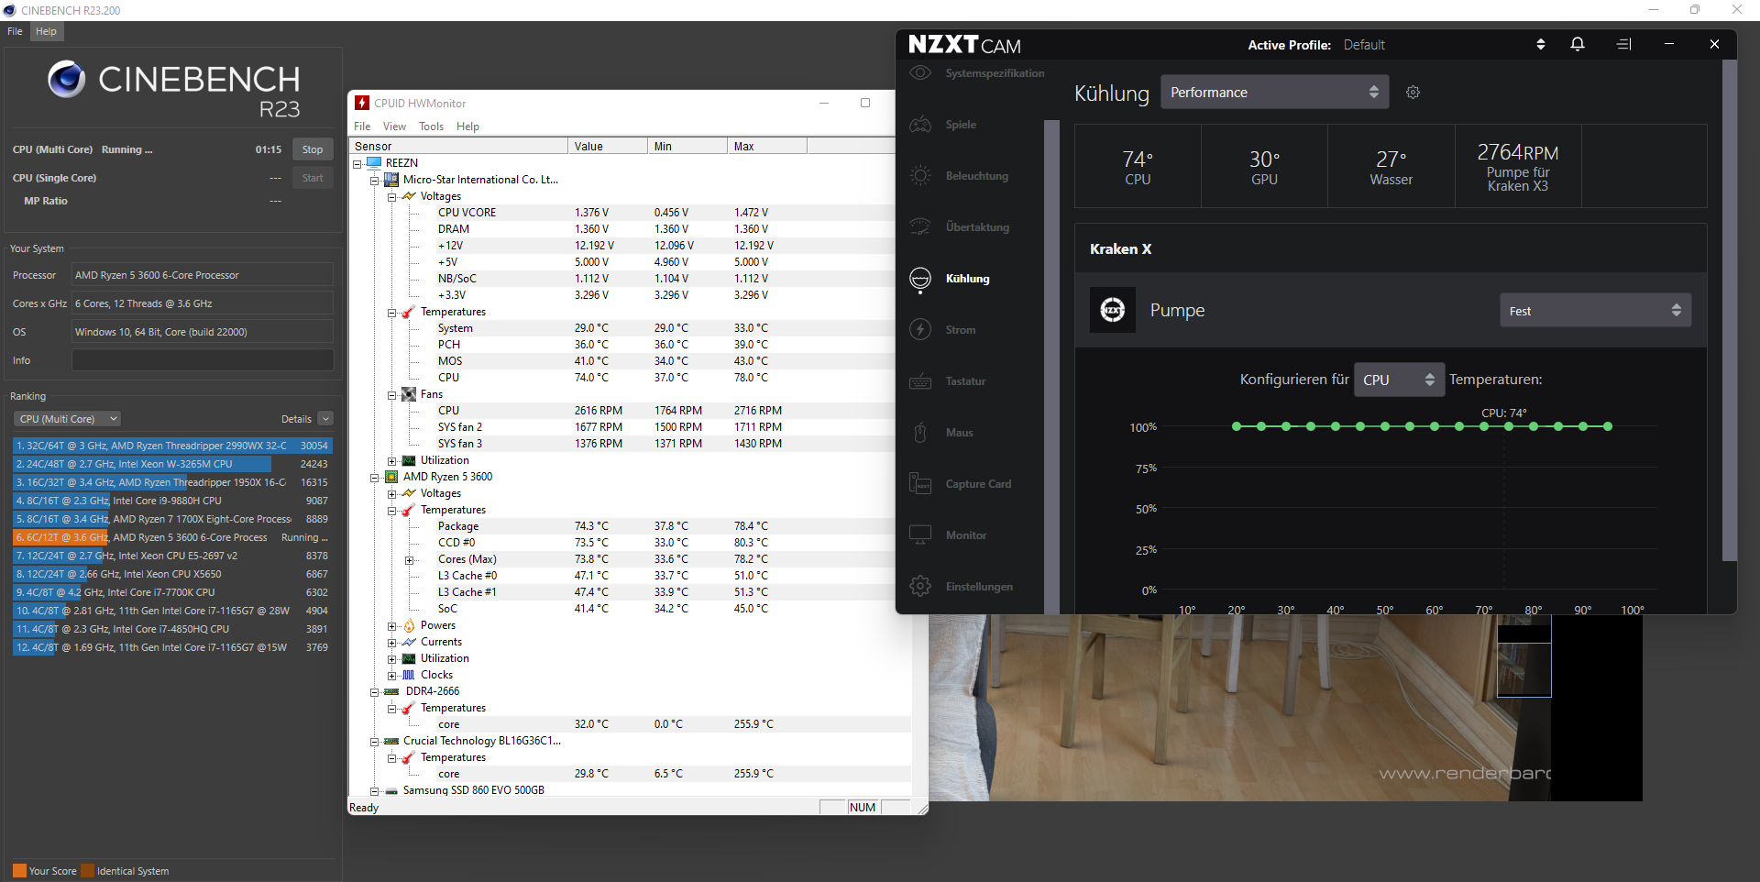Open the Capture Card icon
The height and width of the screenshot is (882, 1760).
[920, 484]
